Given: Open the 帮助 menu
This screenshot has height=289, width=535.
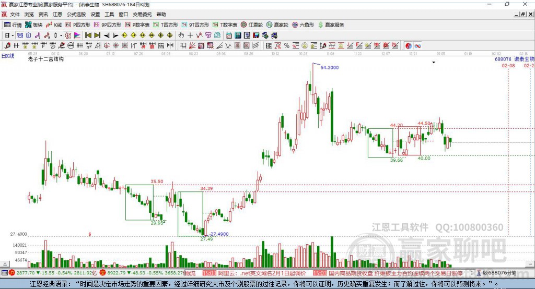Looking at the screenshot, I should coord(161,14).
